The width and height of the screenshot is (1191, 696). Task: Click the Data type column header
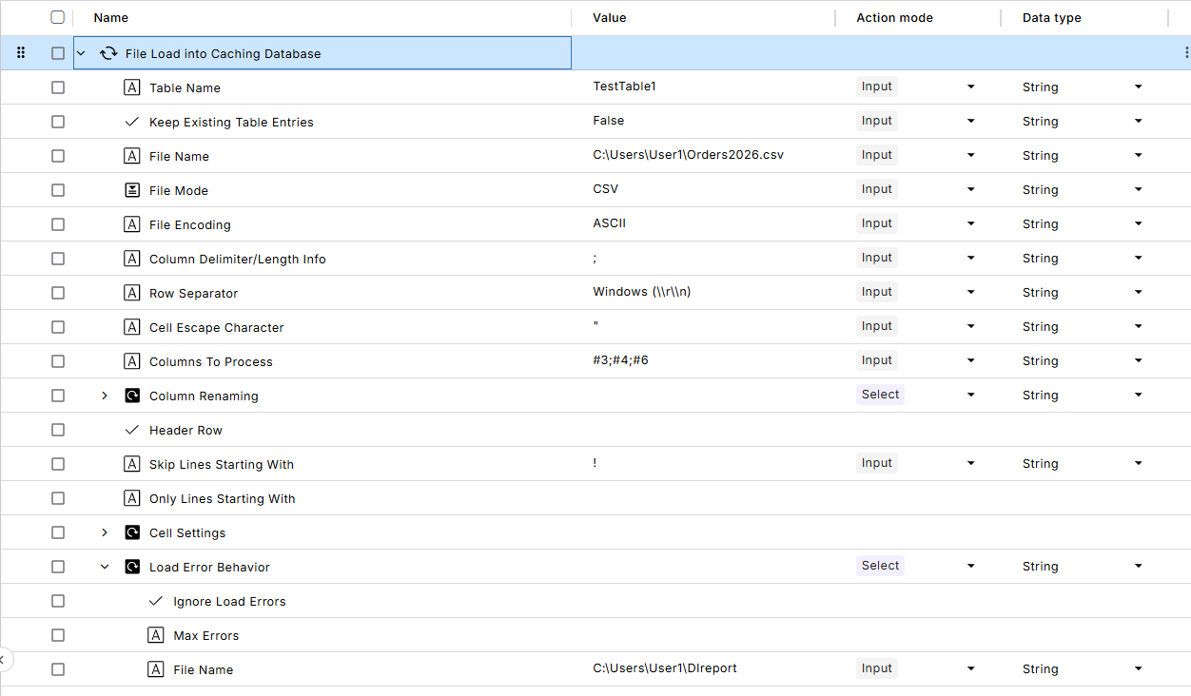[1052, 17]
